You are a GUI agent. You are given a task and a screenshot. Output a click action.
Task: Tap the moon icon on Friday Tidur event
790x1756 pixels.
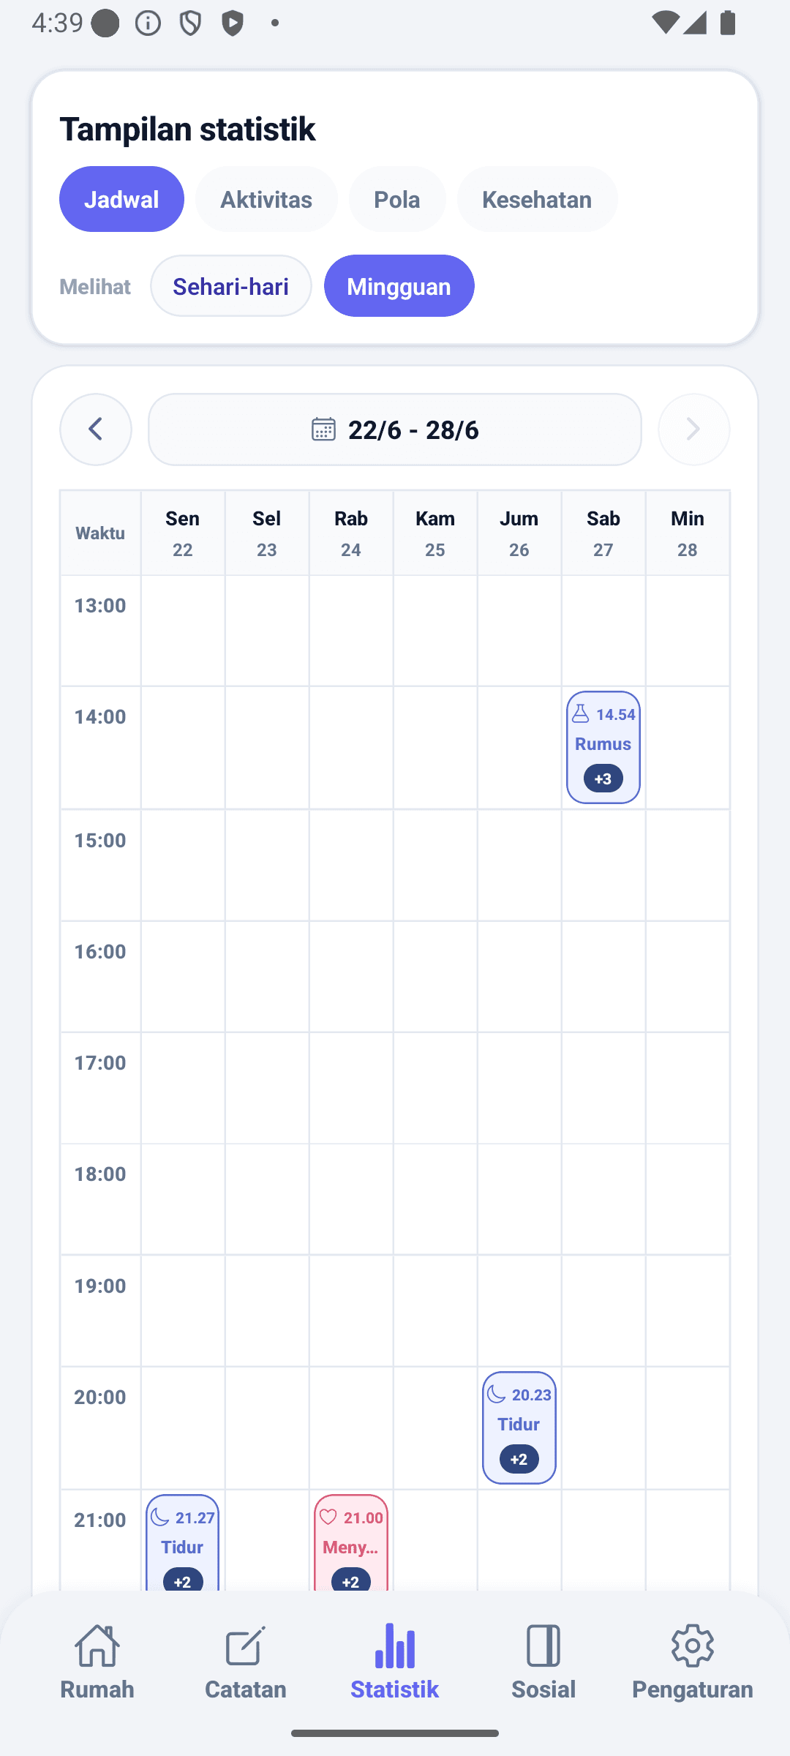497,1395
